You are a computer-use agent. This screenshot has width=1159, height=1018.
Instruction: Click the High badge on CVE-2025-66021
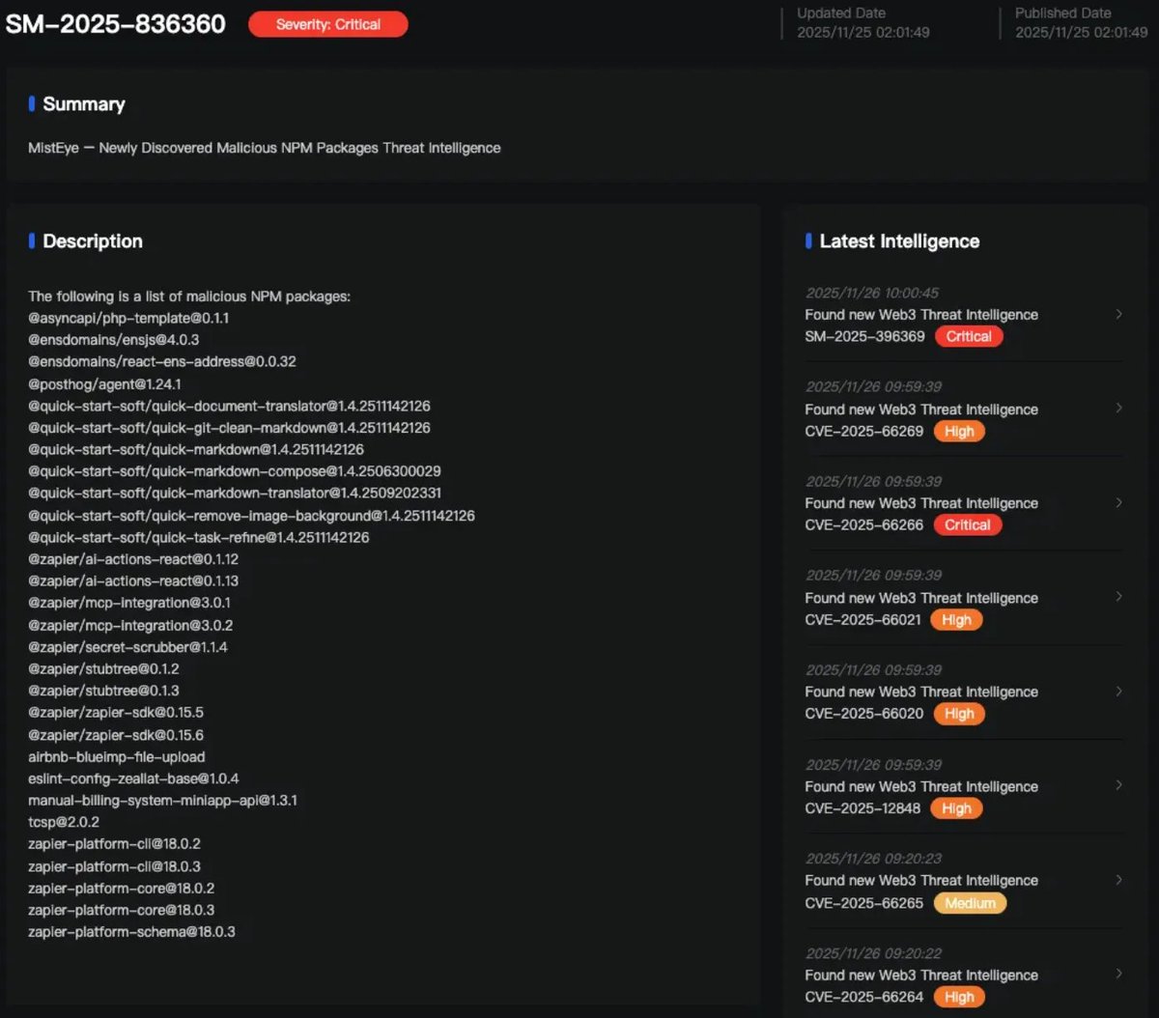point(956,619)
